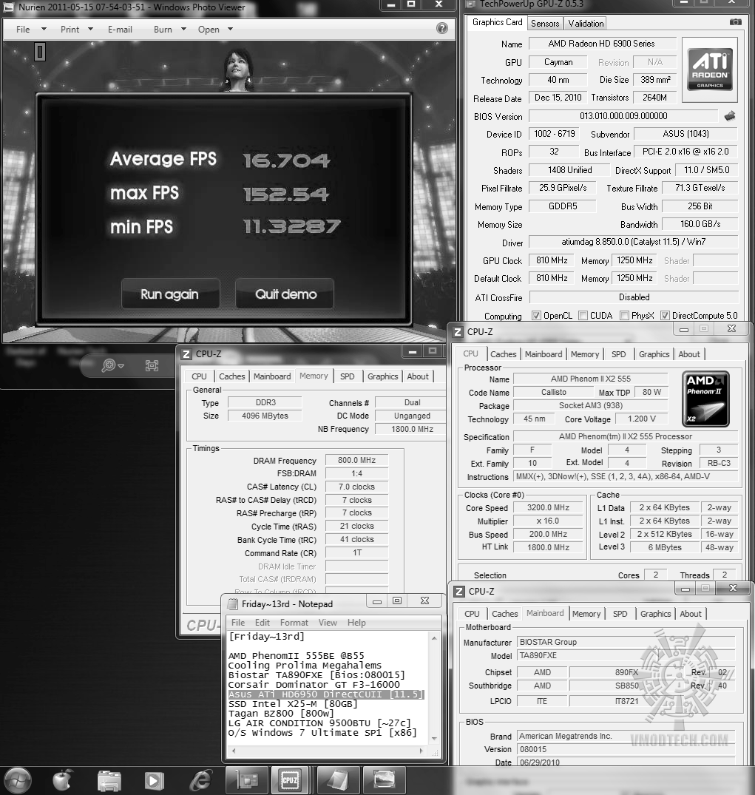The height and width of the screenshot is (795, 755).
Task: Click the AMD Phenom II processor logo
Action: coord(705,399)
